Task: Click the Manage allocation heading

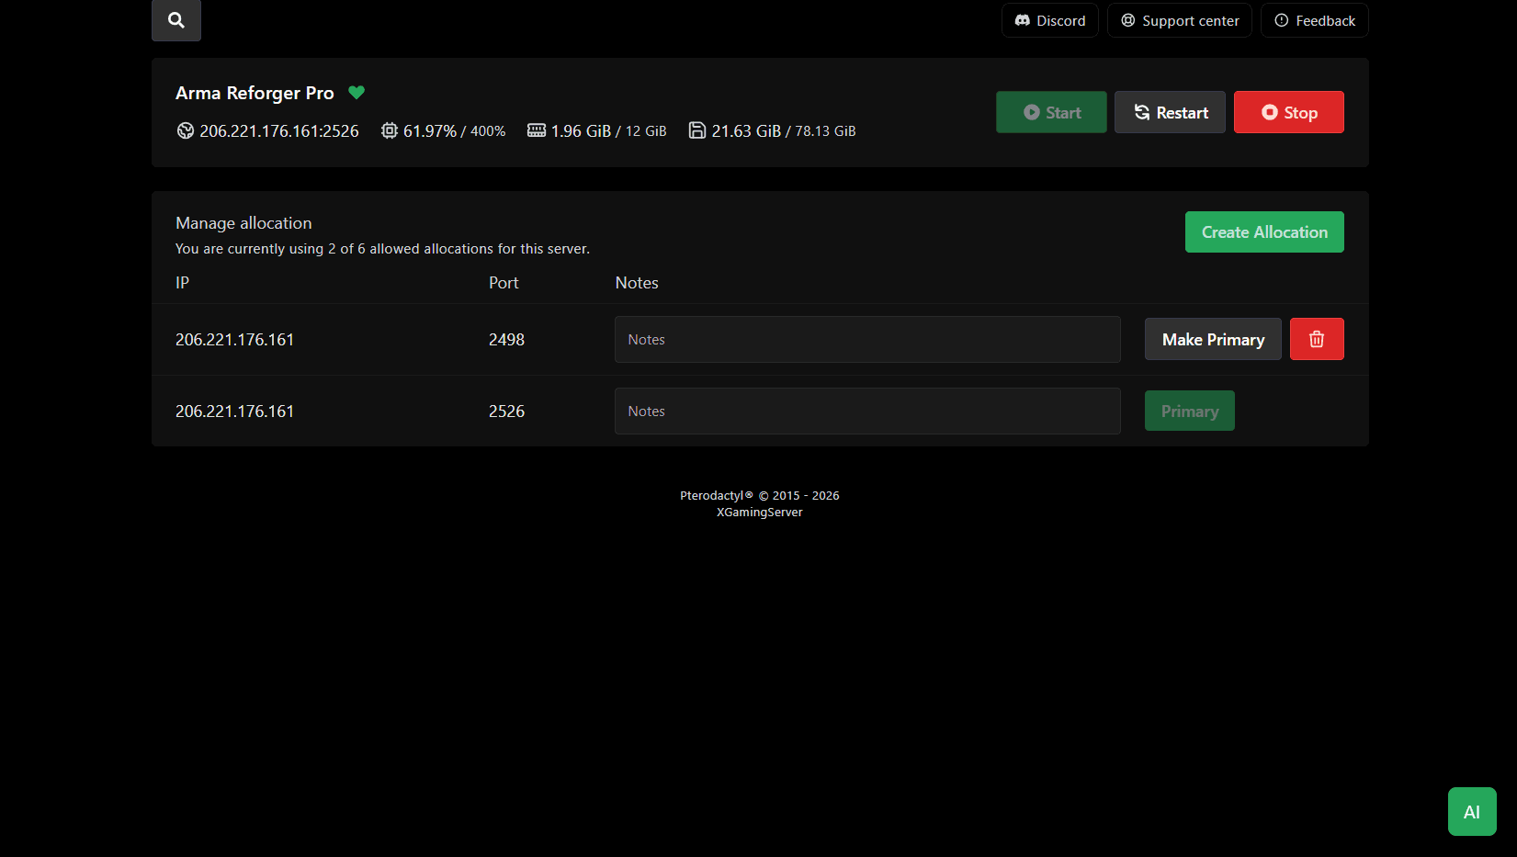Action: 243,223
